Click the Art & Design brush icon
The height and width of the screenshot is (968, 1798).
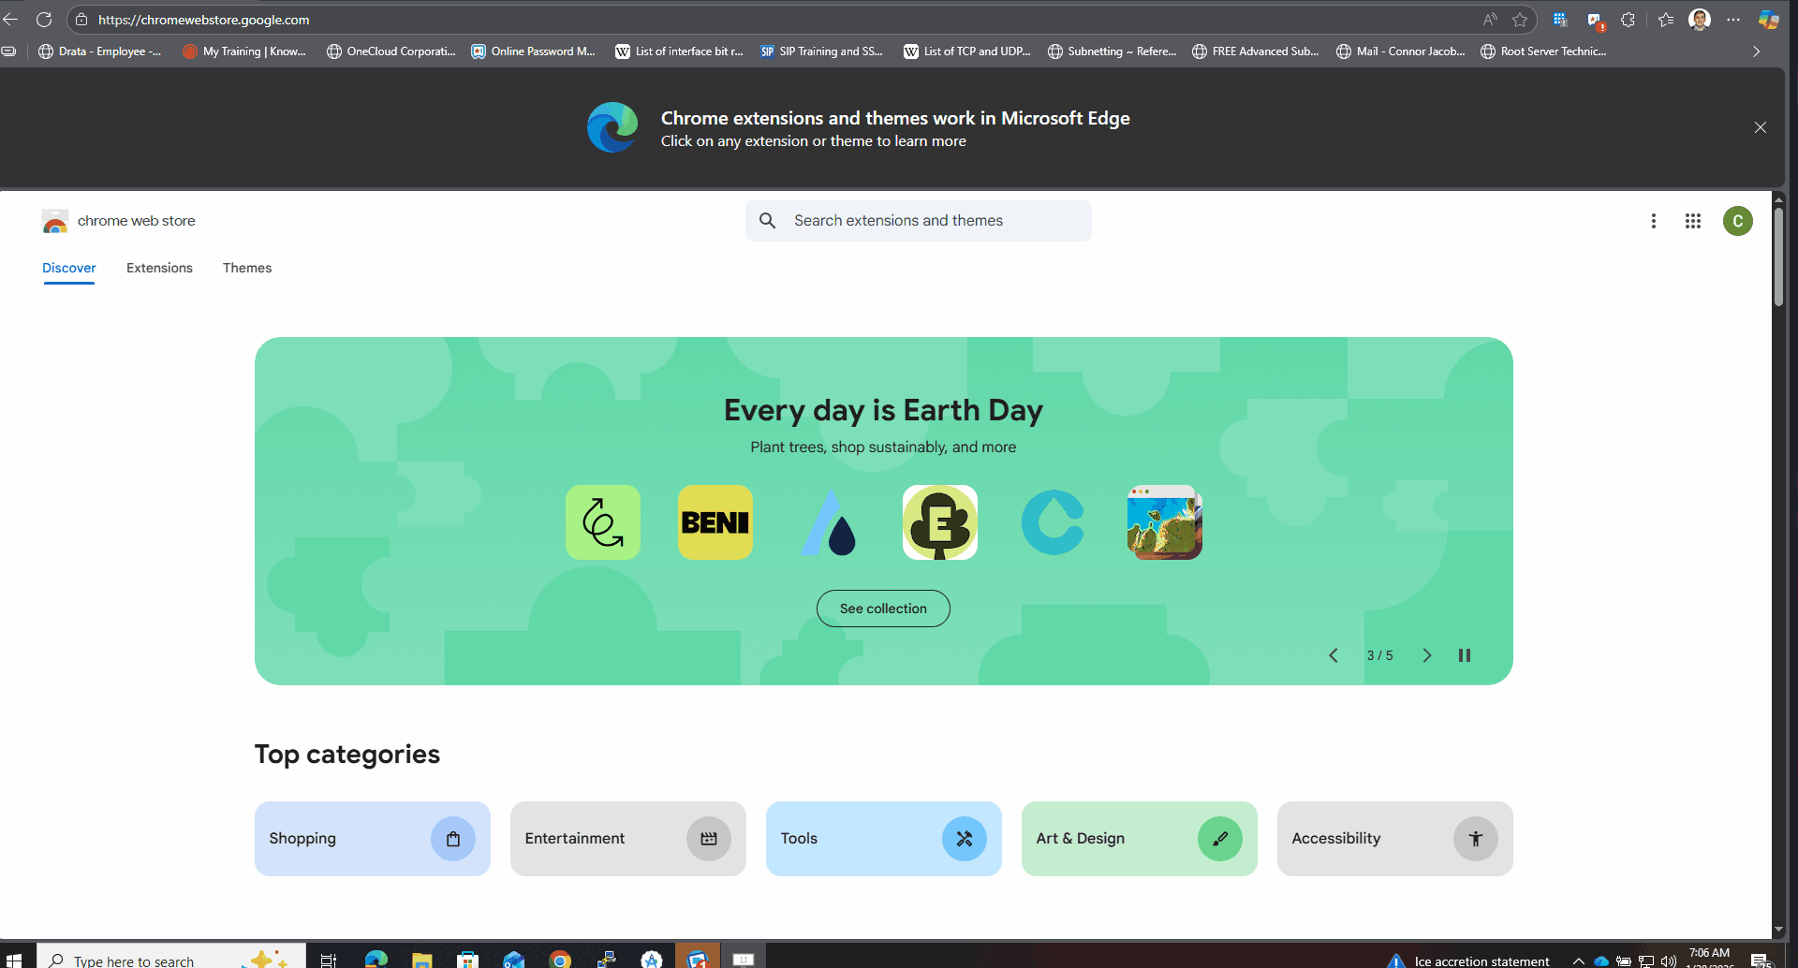click(1219, 839)
